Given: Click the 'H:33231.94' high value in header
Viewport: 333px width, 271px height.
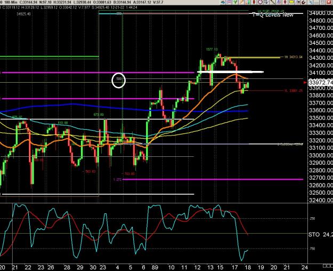Looking at the screenshot, I should point(62,2).
